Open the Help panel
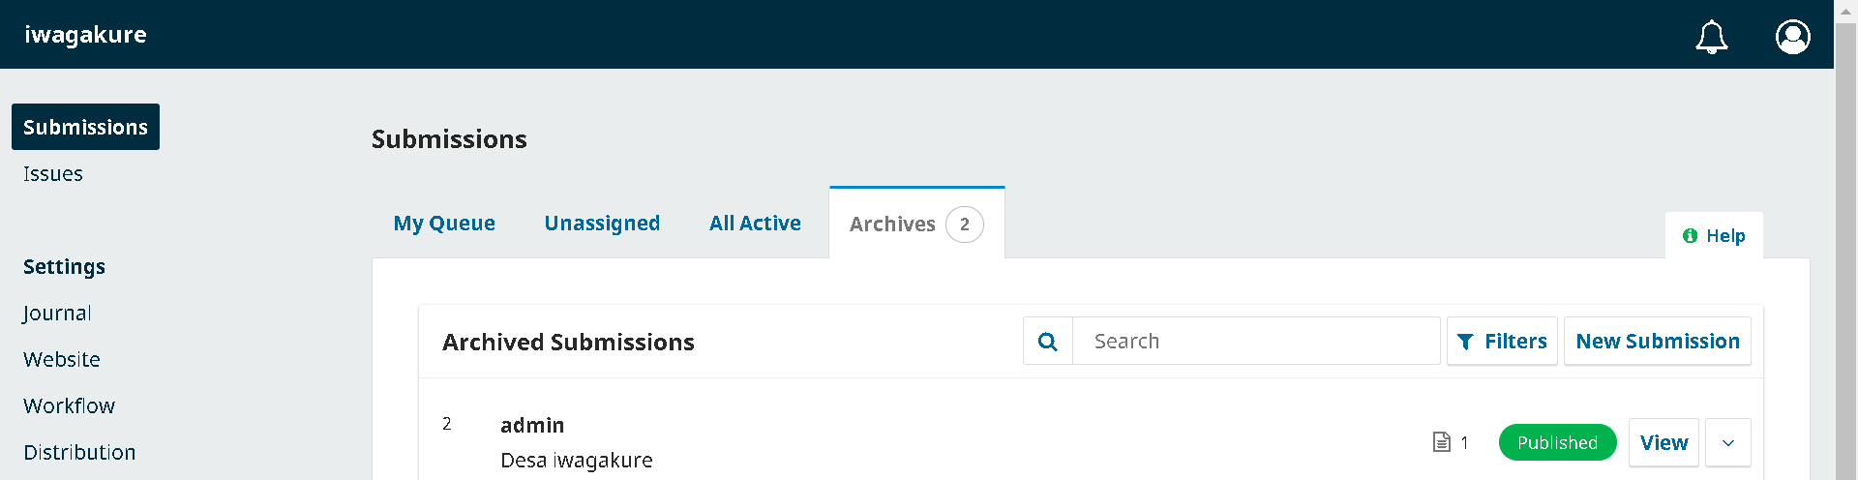The height and width of the screenshot is (480, 1858). pyautogui.click(x=1714, y=236)
